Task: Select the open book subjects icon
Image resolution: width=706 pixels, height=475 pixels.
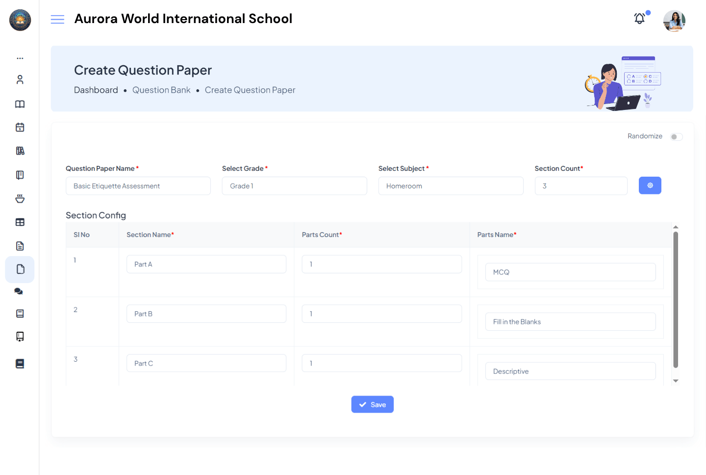Action: click(x=20, y=104)
